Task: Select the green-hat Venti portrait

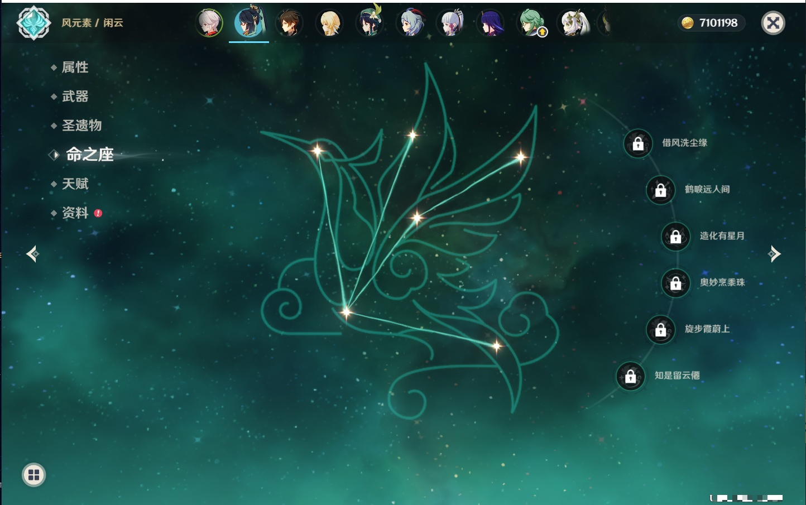Action: click(x=370, y=22)
